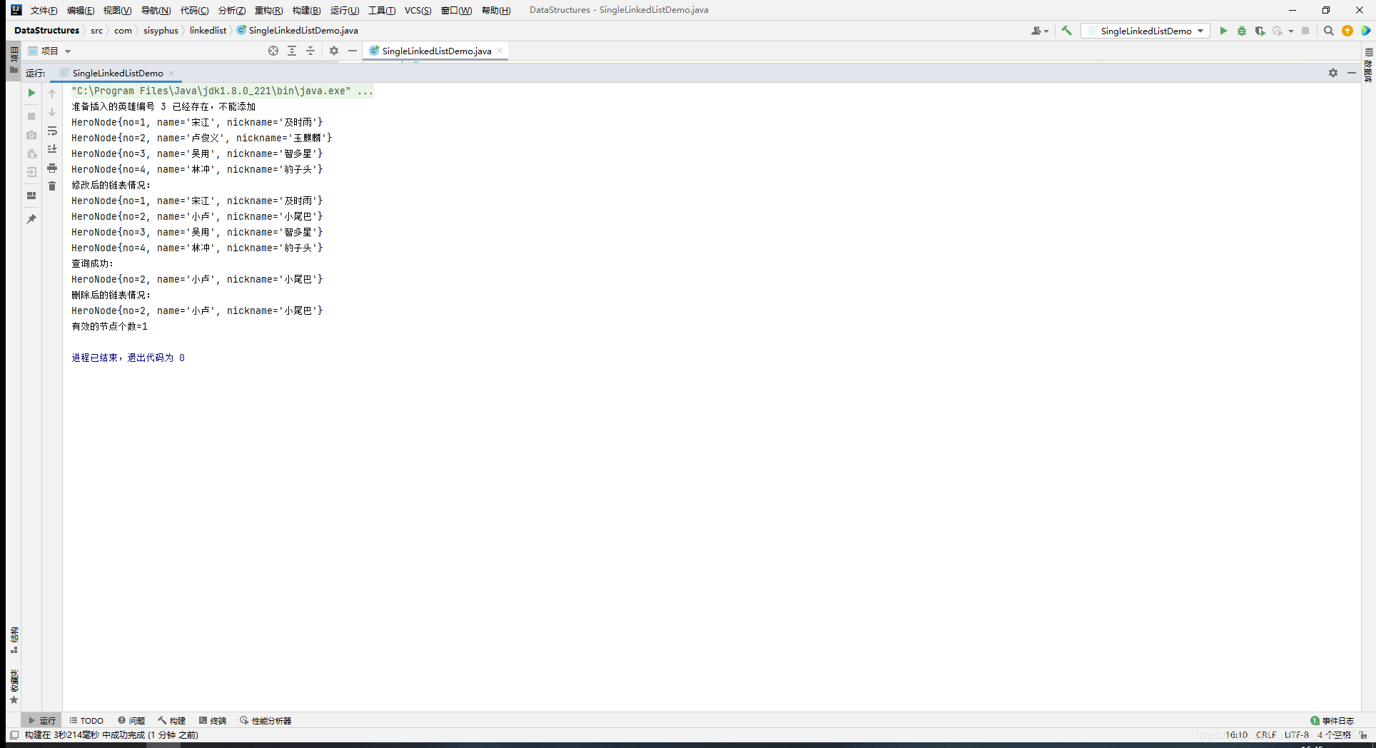
Task: Open the 构建 tool window at bottom
Action: click(172, 720)
